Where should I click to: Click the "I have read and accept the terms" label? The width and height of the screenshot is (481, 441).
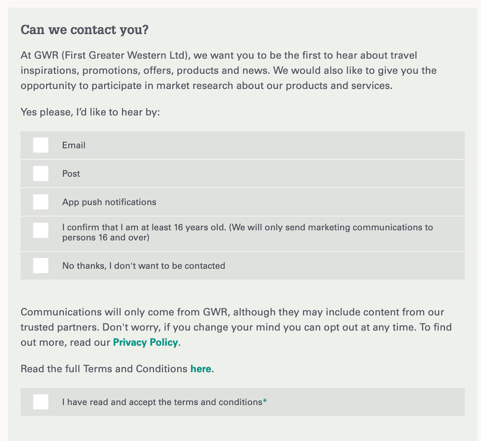coord(162,402)
